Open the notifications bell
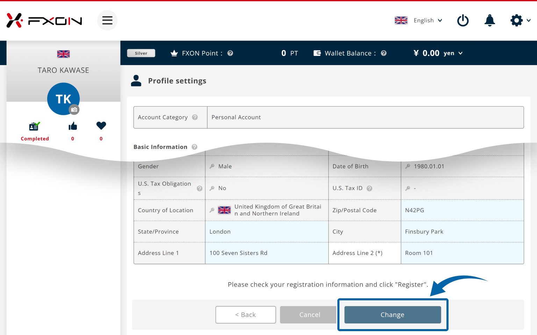This screenshot has width=537, height=335. pos(490,20)
